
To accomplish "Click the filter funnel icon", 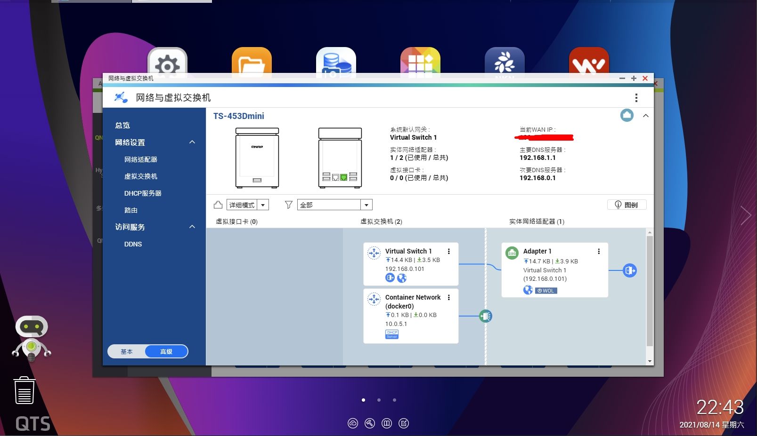I will pyautogui.click(x=289, y=205).
